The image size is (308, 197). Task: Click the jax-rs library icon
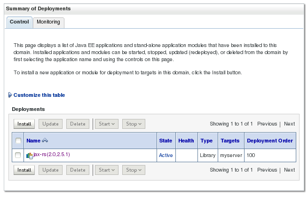tap(30, 155)
